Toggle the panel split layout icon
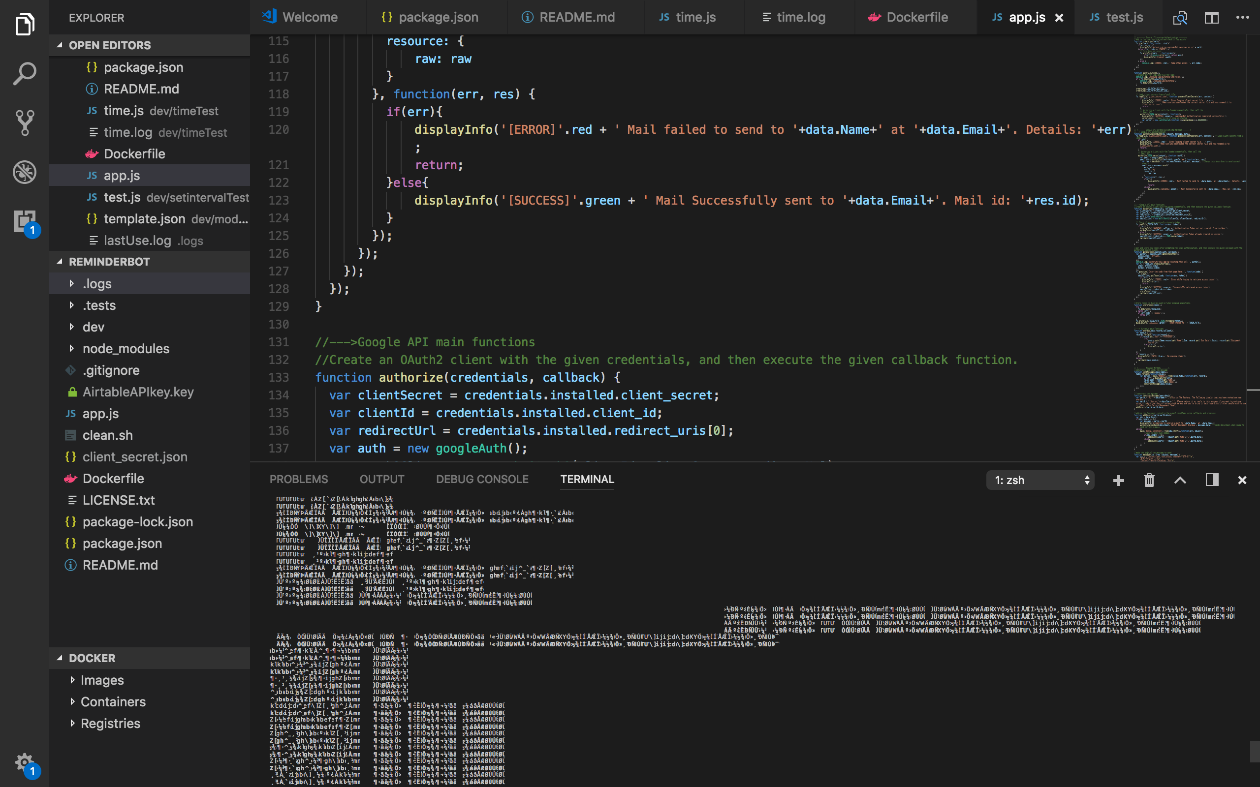The width and height of the screenshot is (1260, 787). [x=1212, y=480]
